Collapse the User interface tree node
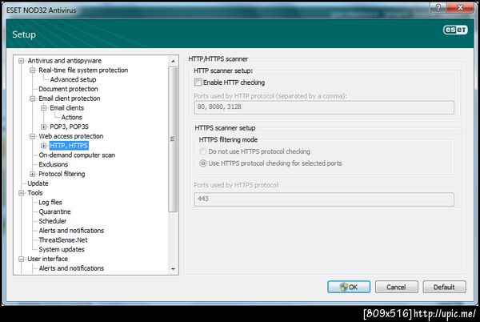This screenshot has height=322, width=480. tap(21, 259)
